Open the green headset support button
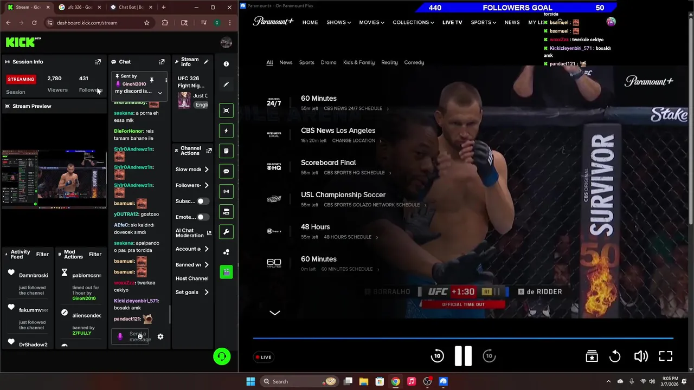The image size is (694, 390). click(x=222, y=356)
